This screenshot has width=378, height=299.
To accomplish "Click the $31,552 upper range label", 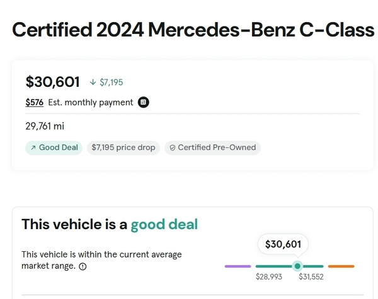I will coord(311,277).
